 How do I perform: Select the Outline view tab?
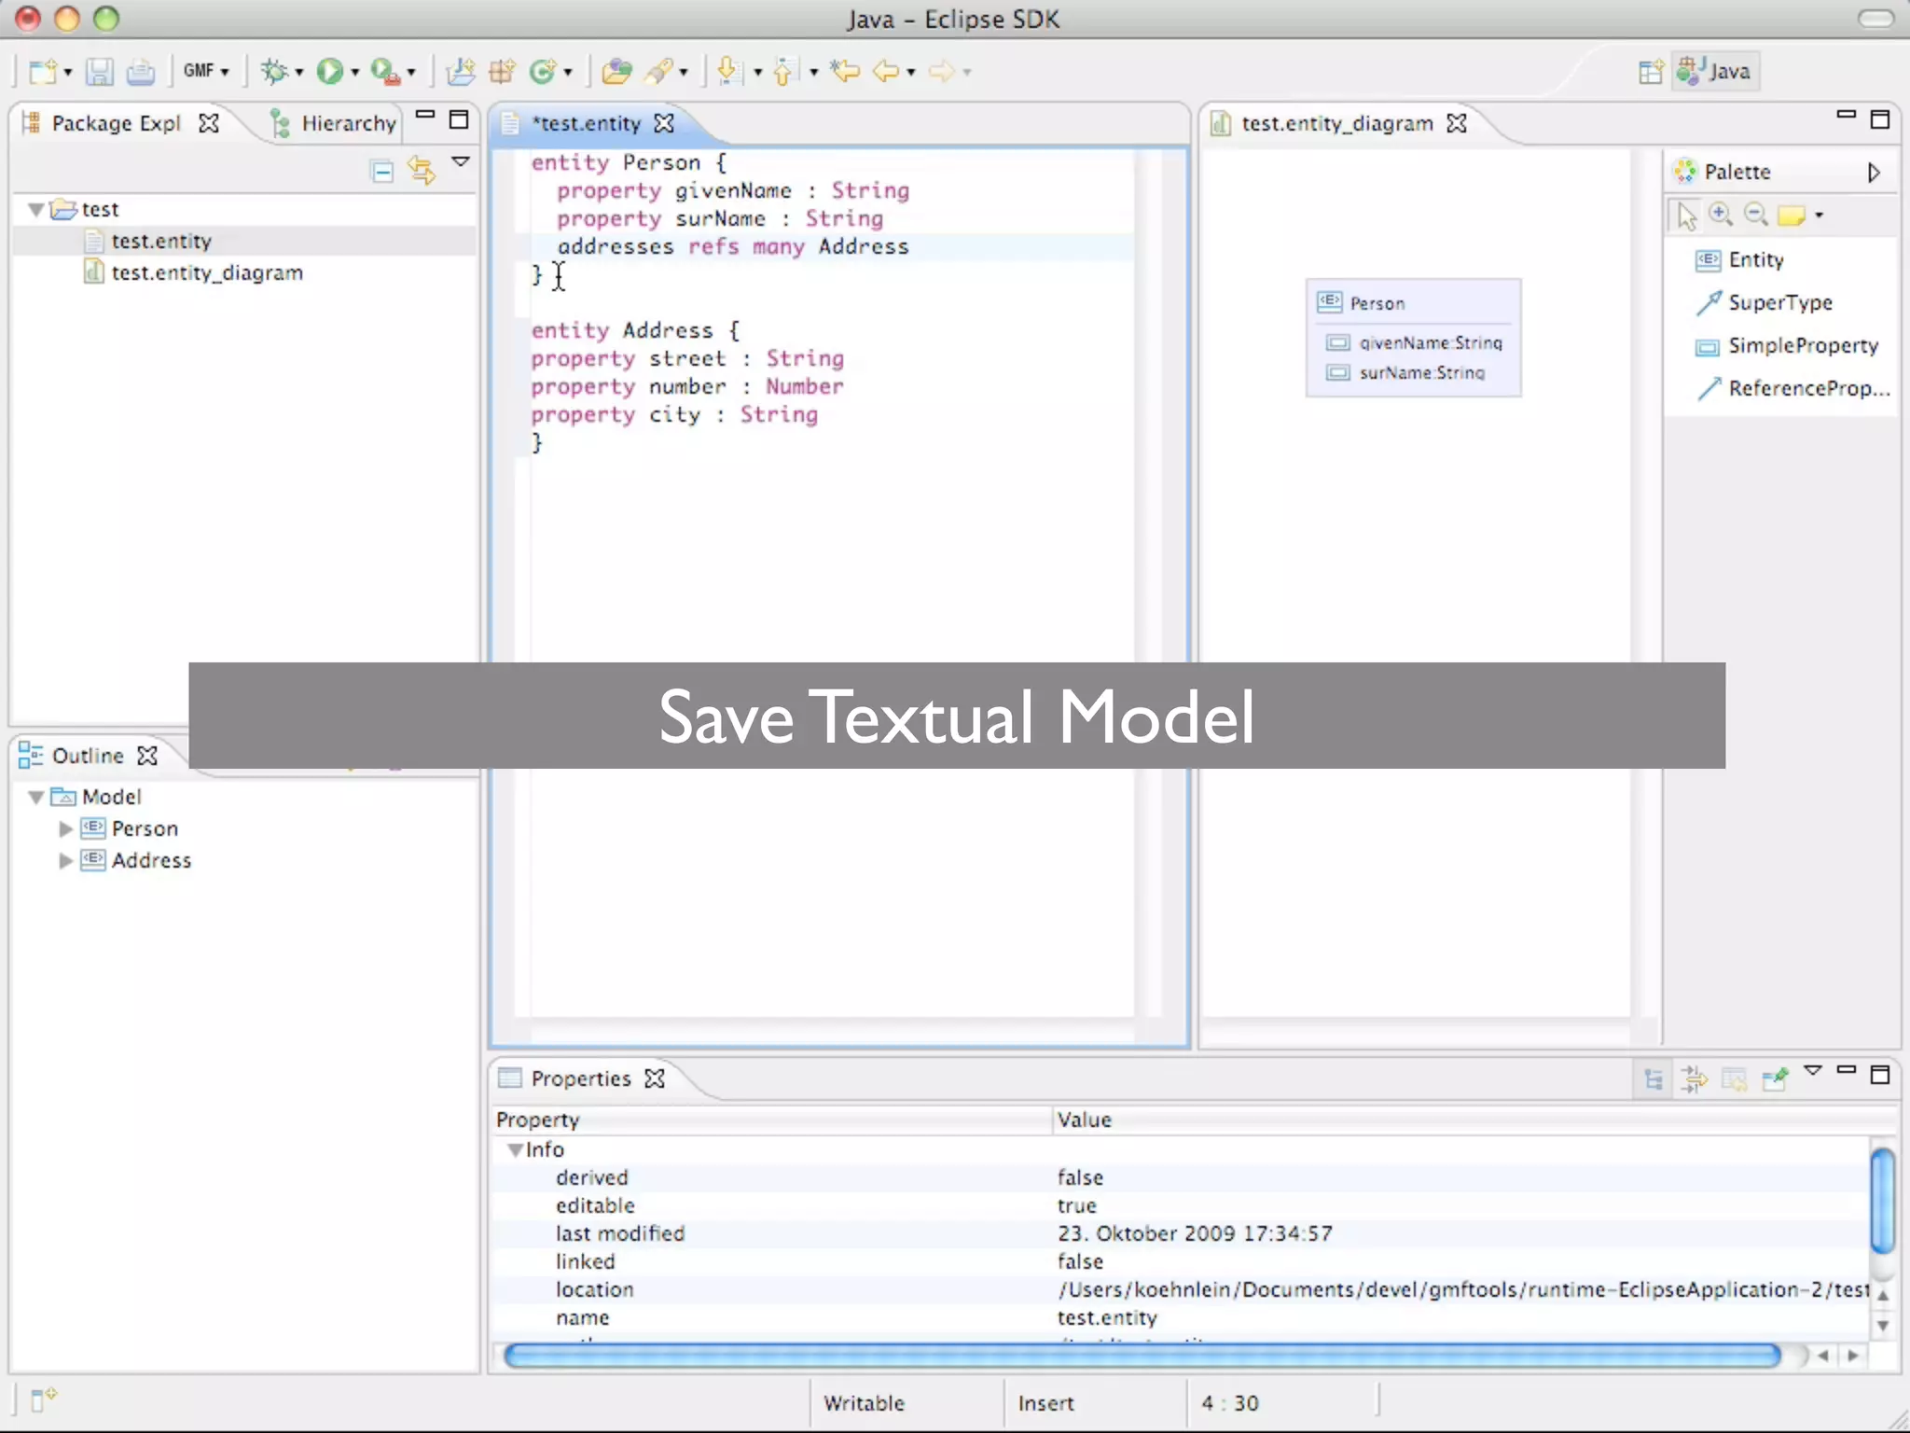(x=88, y=756)
